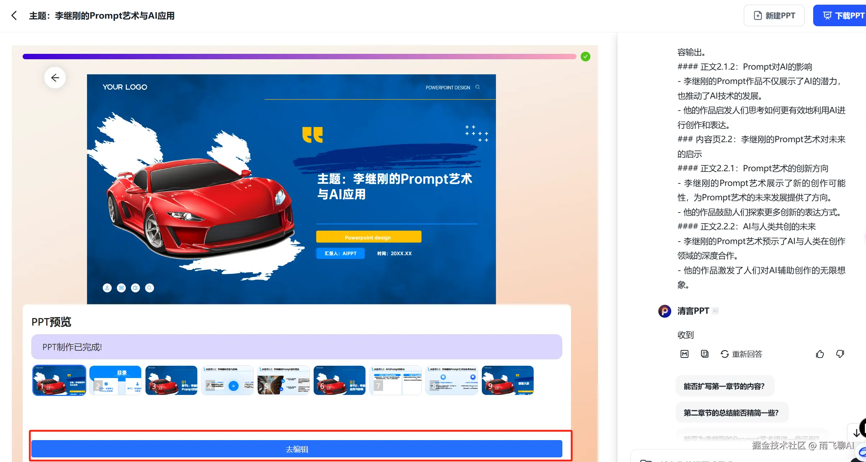Click the back arrow beside the title
The width and height of the screenshot is (866, 462).
click(14, 15)
